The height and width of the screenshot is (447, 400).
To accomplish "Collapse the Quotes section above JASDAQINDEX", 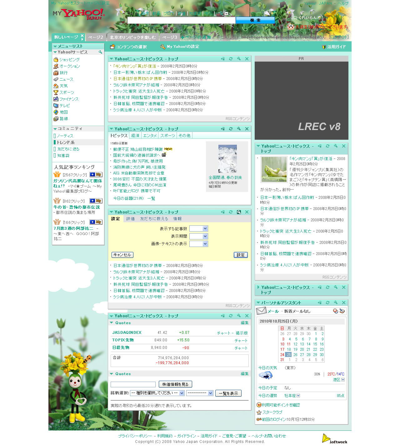I will click(x=112, y=323).
